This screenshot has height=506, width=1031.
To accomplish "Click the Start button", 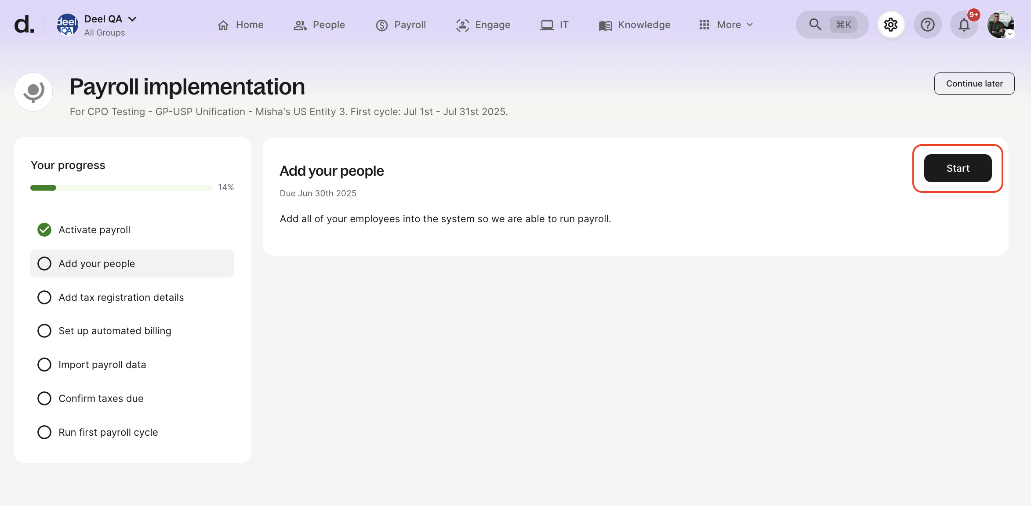I will click(958, 168).
